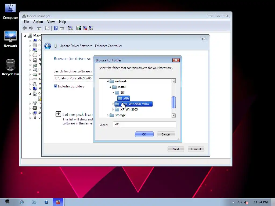This screenshot has height=206, width=275.
Task: Click Uninstall device toolbar icon with red X
Action: pos(85,28)
